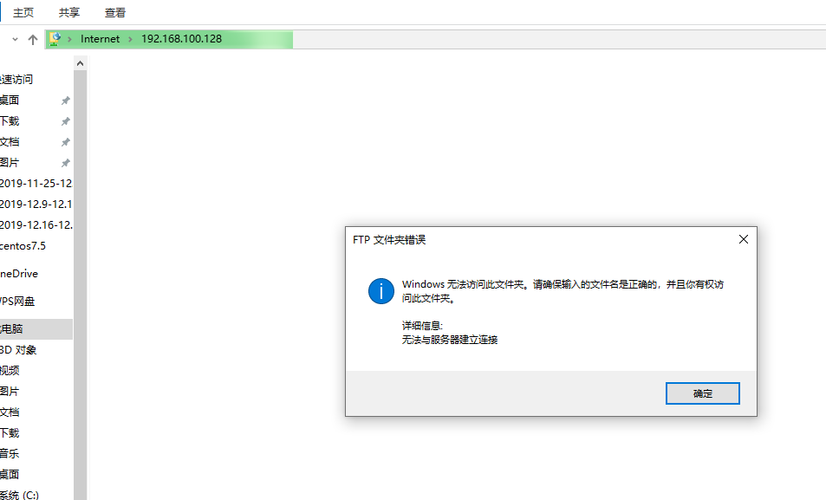Expand the chevron after Internet breadcrumb

(x=130, y=40)
